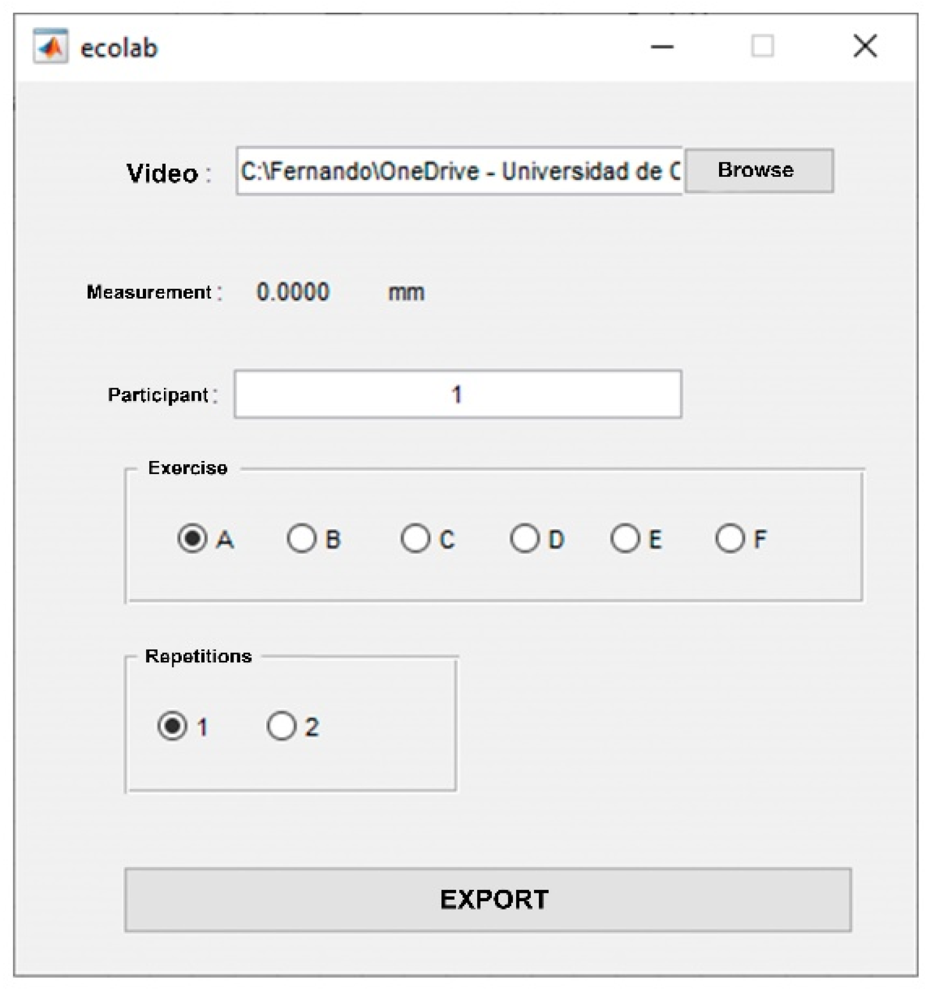Click the MATLAB icon in title bar
The image size is (931, 991).
click(x=51, y=47)
